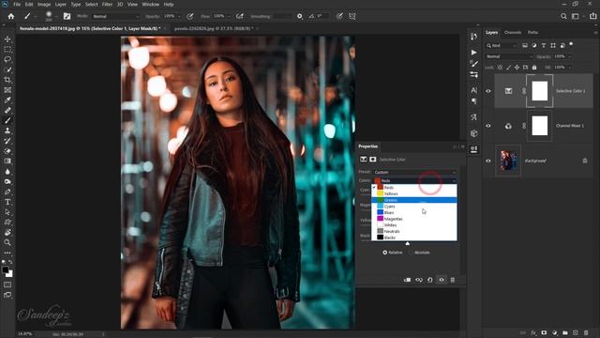Select the Relative radio option
600x338 pixels.
385,253
